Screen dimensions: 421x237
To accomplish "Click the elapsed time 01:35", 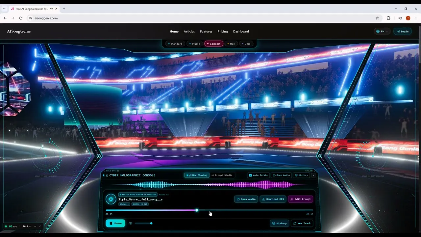I will [x=109, y=214].
